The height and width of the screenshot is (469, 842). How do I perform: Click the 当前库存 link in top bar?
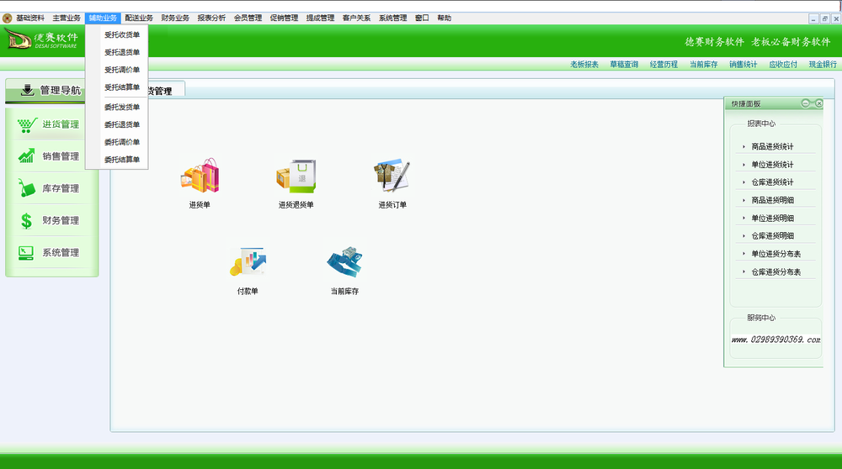pyautogui.click(x=703, y=65)
